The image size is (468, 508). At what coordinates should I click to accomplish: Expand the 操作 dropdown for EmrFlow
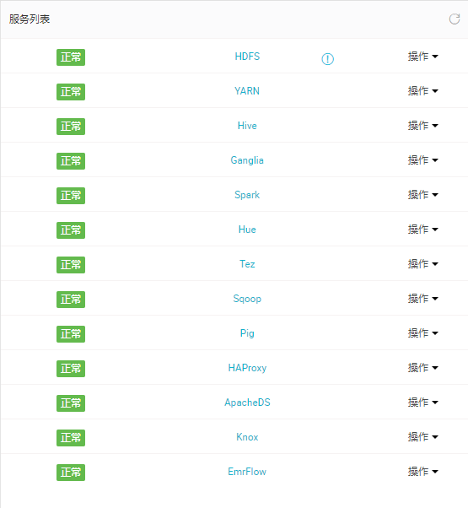(x=423, y=472)
